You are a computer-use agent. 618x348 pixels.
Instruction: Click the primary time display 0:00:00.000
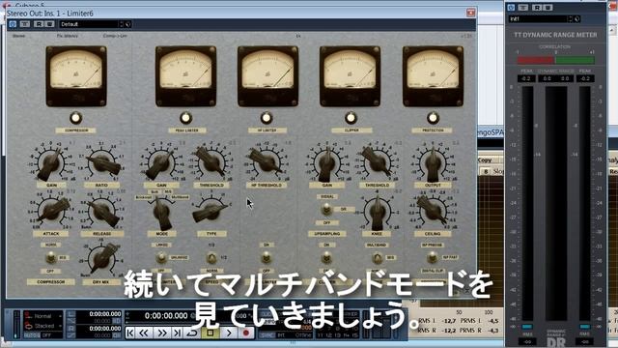166,316
